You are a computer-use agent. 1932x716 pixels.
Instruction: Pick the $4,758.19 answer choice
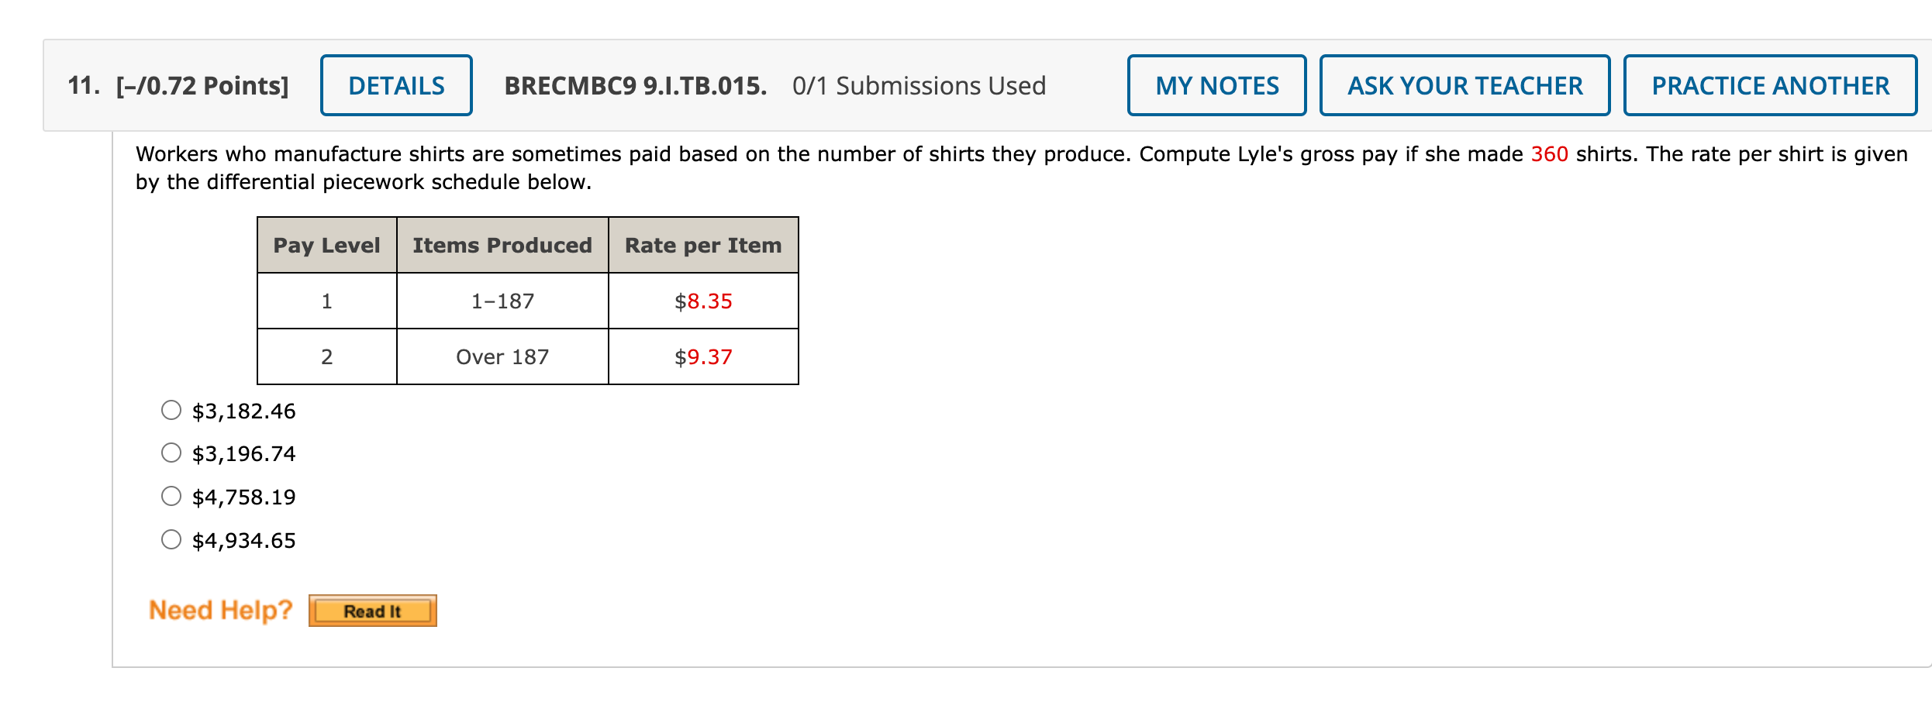click(x=171, y=496)
